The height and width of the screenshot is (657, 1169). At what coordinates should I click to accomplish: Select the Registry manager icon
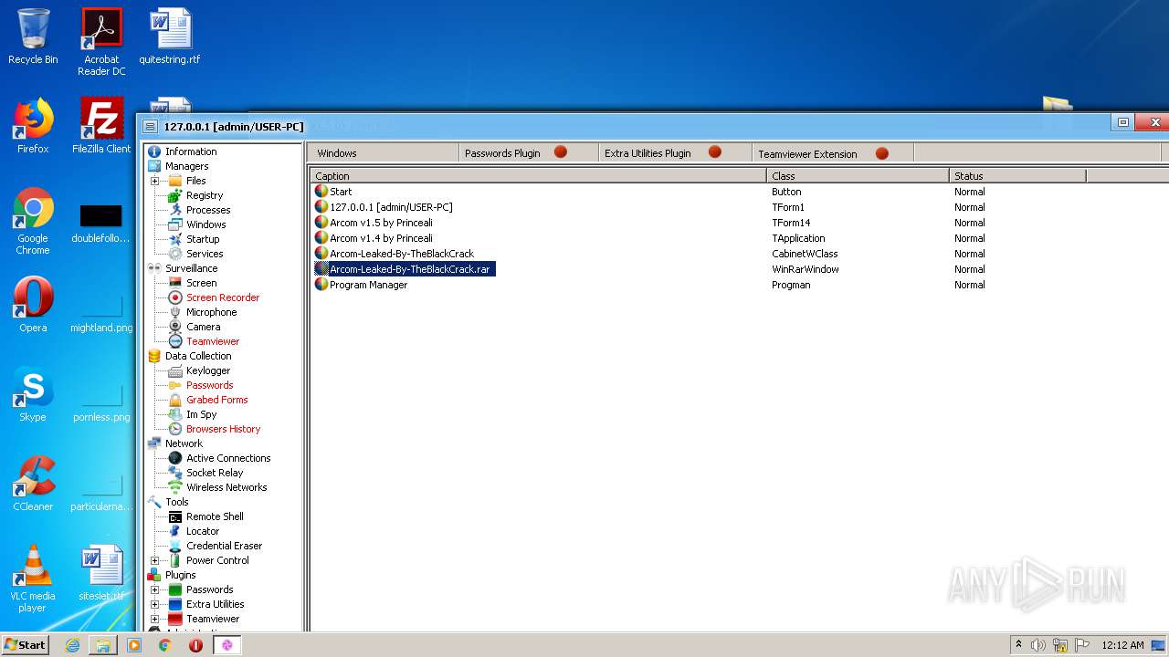click(x=175, y=195)
